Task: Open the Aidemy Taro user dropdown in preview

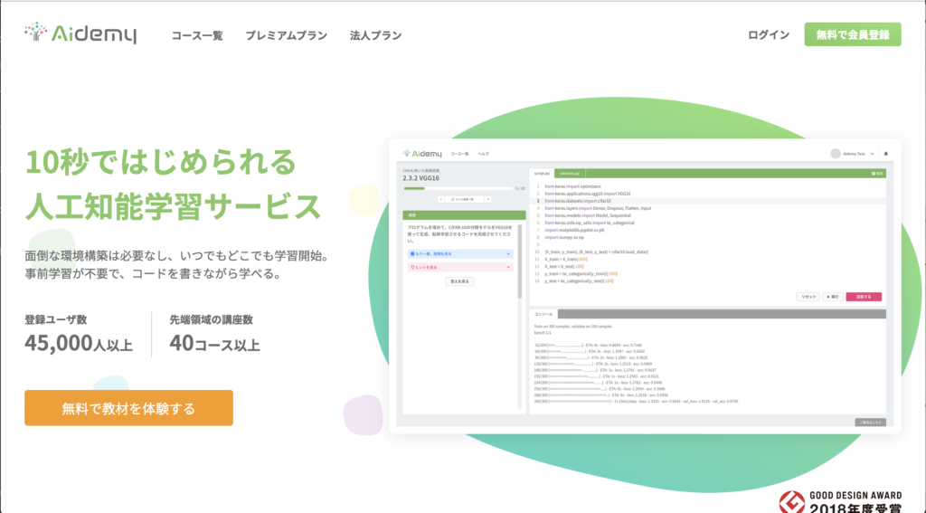Action: [x=858, y=154]
